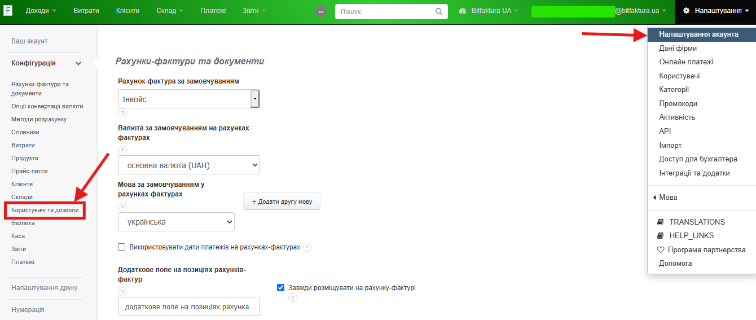Open Налаштування друку sidebar section

tap(45, 288)
